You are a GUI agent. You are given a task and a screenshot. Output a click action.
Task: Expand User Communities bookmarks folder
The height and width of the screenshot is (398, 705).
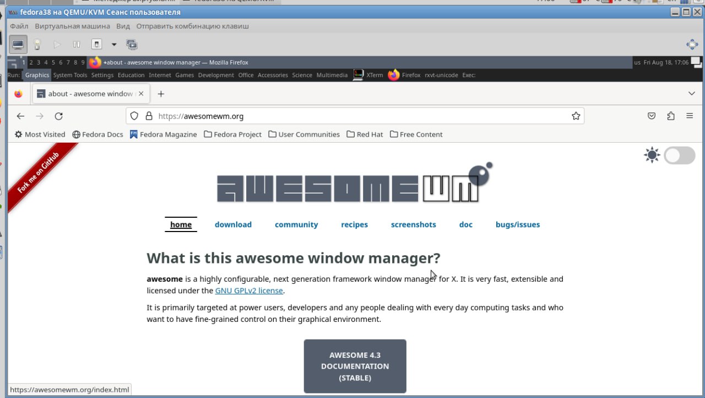(x=305, y=135)
